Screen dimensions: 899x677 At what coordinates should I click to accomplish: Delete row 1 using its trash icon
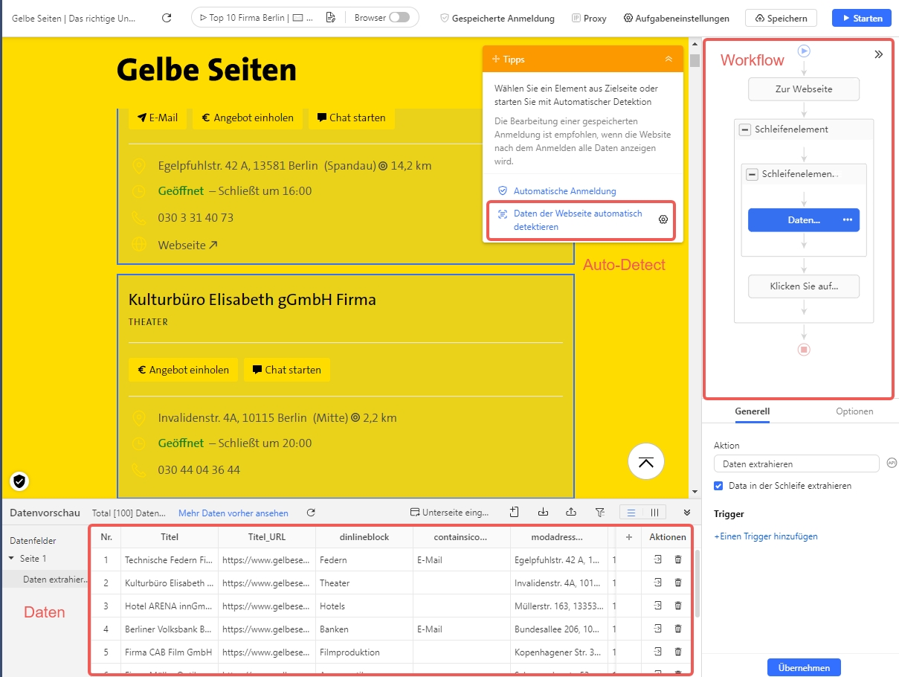[x=677, y=559]
